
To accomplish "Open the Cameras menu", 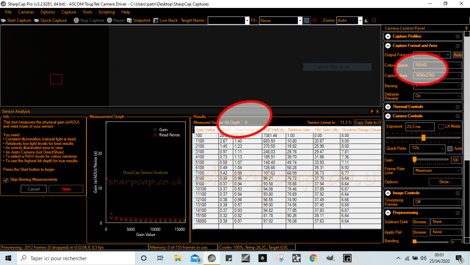I will [x=26, y=12].
